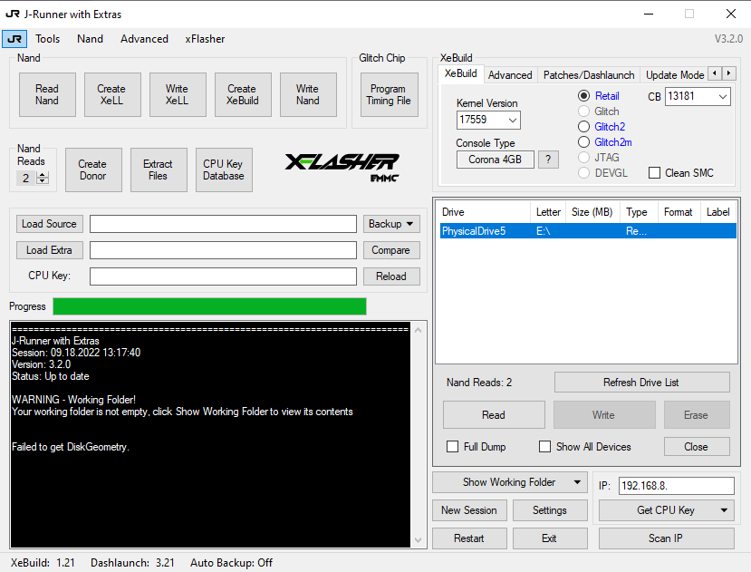Select the JTAG radio button
This screenshot has width=751, height=572.
click(583, 157)
